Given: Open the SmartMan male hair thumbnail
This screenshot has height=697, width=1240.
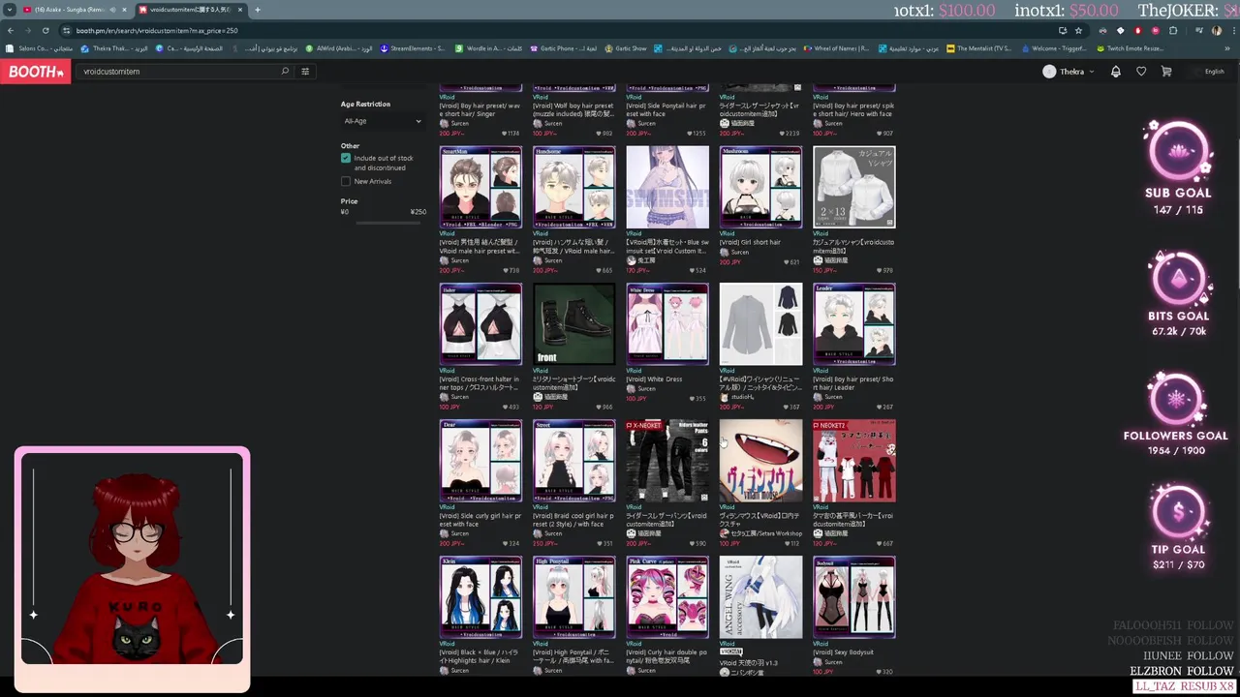Looking at the screenshot, I should click(480, 187).
